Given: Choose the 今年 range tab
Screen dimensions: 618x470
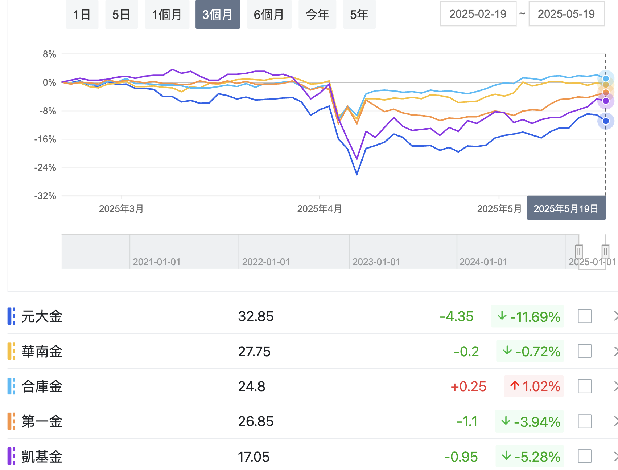Looking at the screenshot, I should (x=317, y=15).
